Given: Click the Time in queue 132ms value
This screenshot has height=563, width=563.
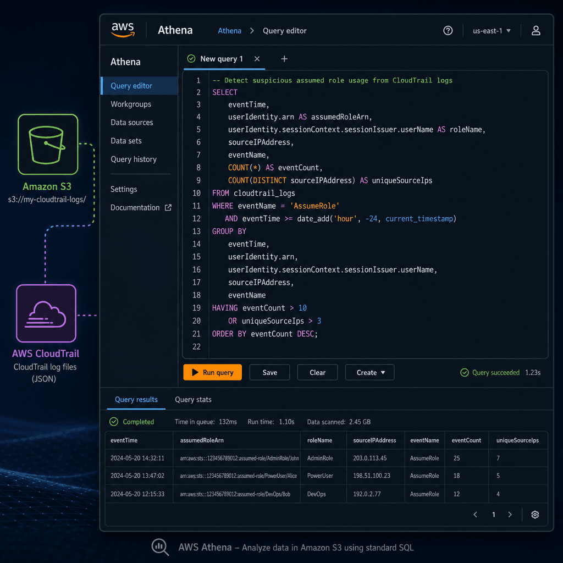Looking at the screenshot, I should click(x=228, y=422).
